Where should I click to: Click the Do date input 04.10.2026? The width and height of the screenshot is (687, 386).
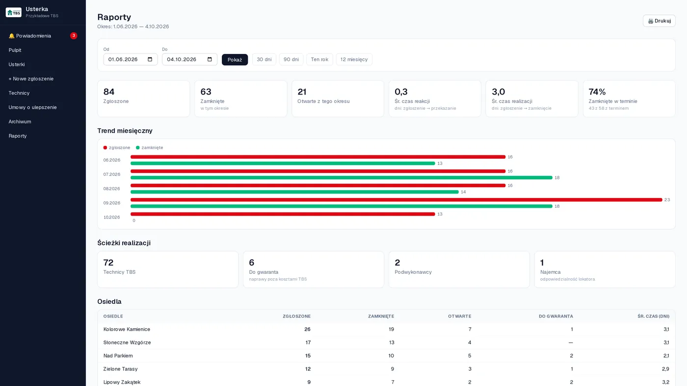pyautogui.click(x=189, y=59)
